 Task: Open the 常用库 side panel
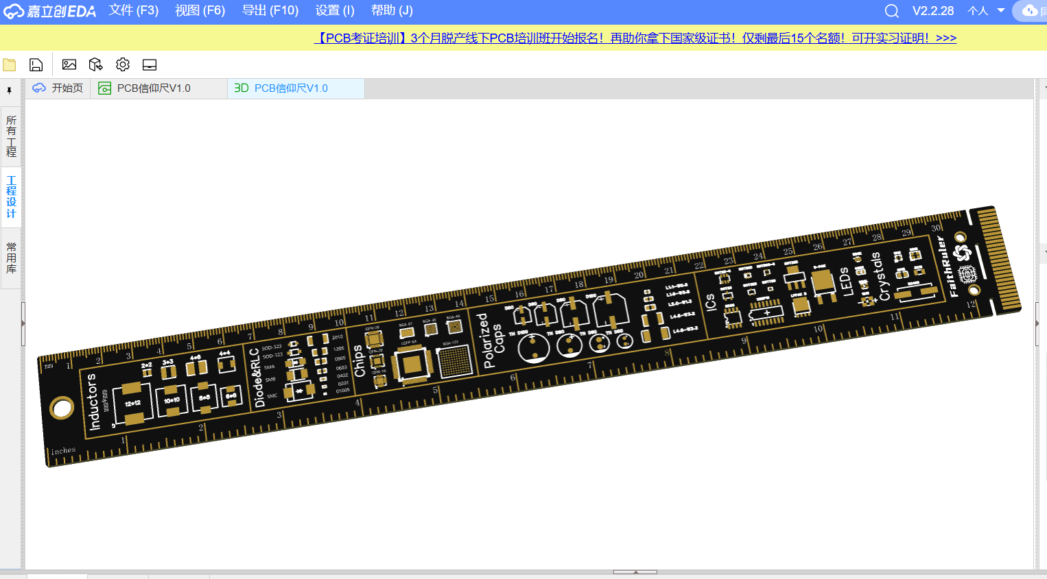click(11, 258)
